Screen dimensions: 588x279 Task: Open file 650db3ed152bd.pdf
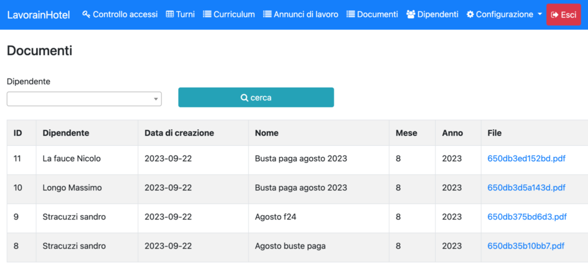(x=526, y=158)
